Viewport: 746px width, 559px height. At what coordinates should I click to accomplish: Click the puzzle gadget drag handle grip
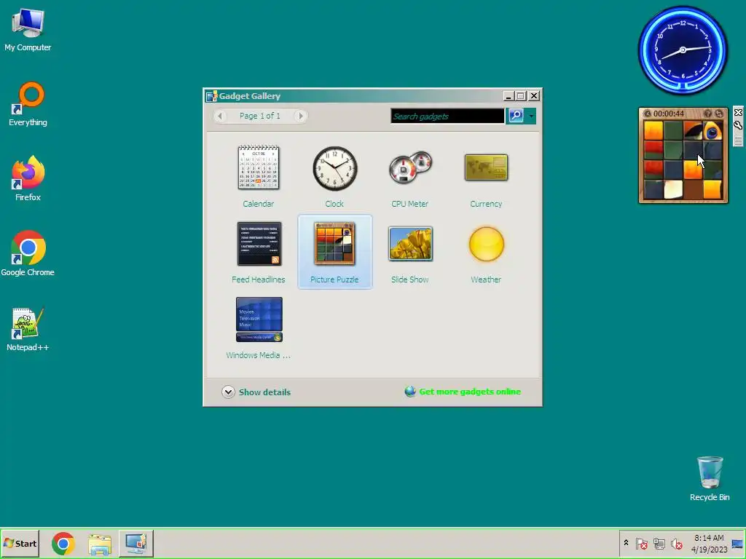point(738,140)
